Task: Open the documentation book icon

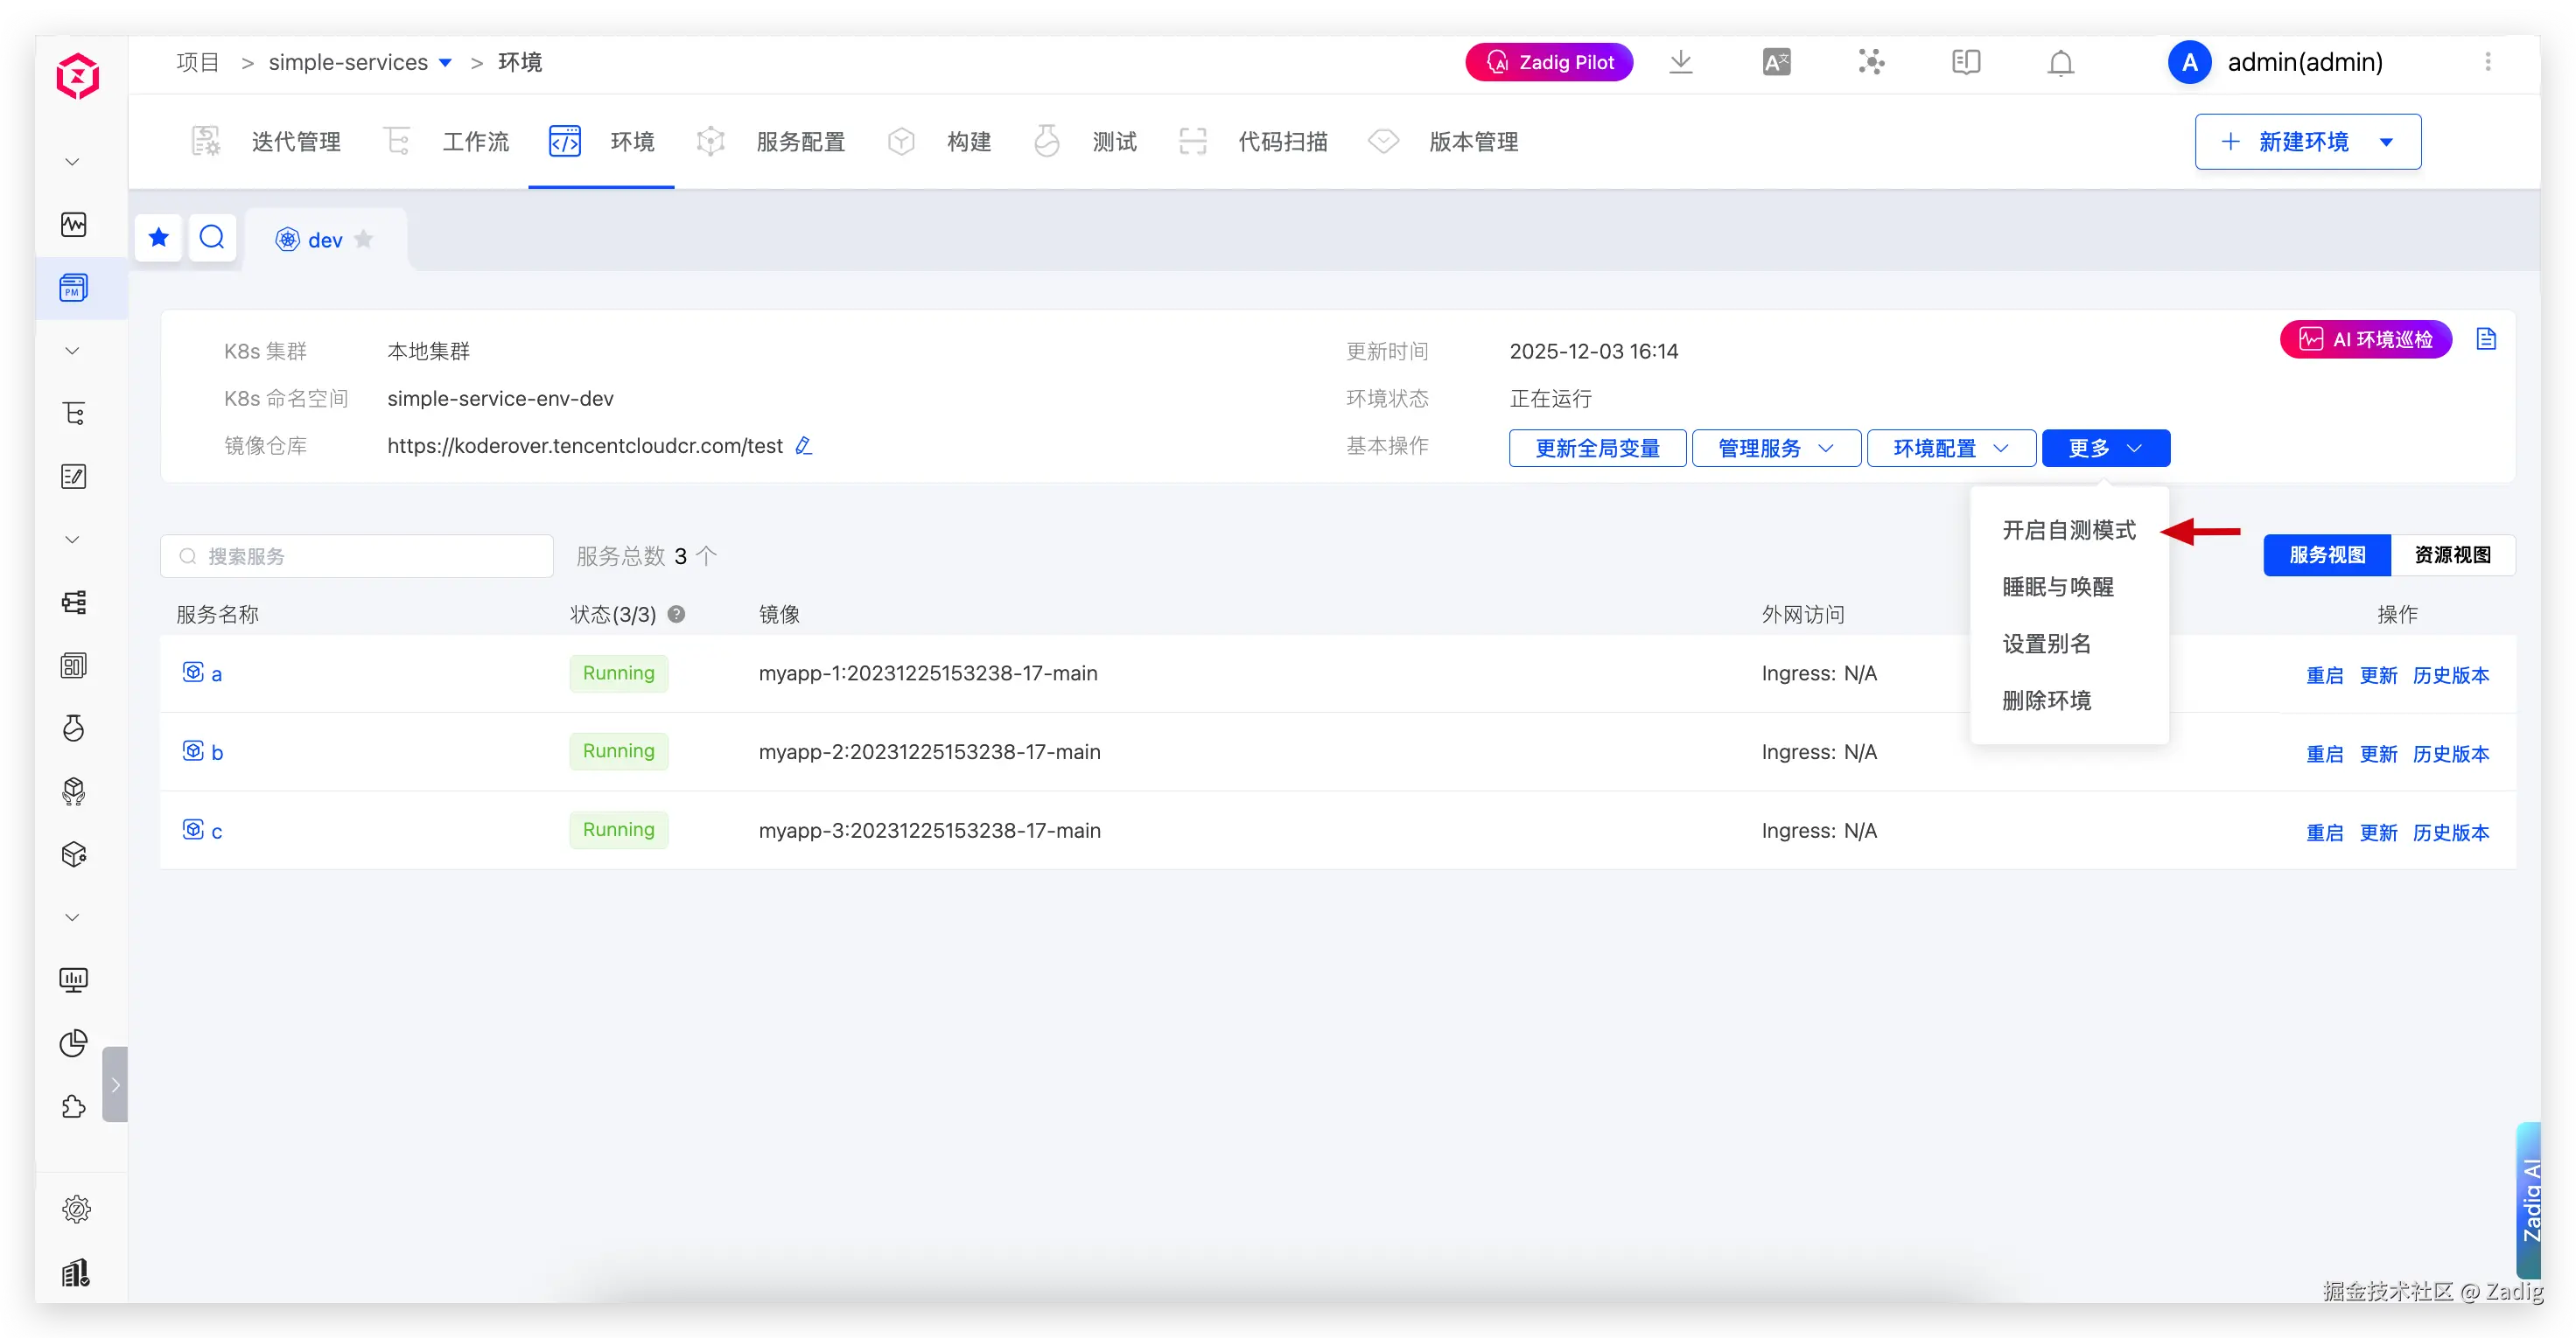Action: (x=1965, y=62)
